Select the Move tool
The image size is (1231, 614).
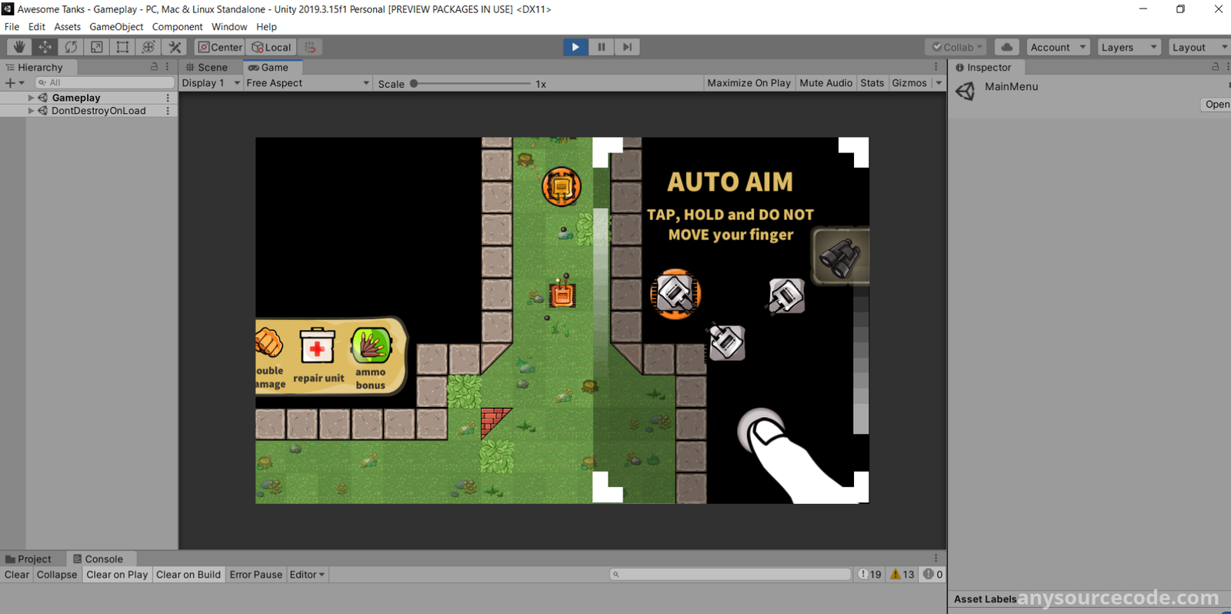[x=45, y=47]
